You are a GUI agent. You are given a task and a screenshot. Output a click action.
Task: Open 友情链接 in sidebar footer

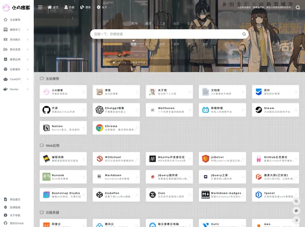pyautogui.click(x=13, y=207)
